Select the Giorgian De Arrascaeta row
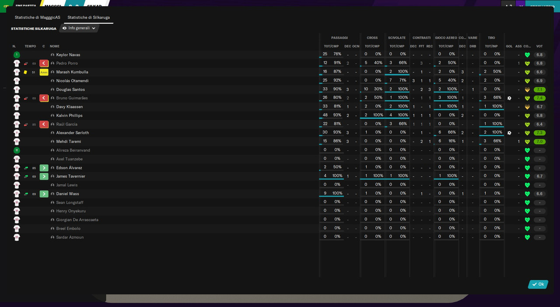Image resolution: width=560 pixels, height=307 pixels. (280, 220)
